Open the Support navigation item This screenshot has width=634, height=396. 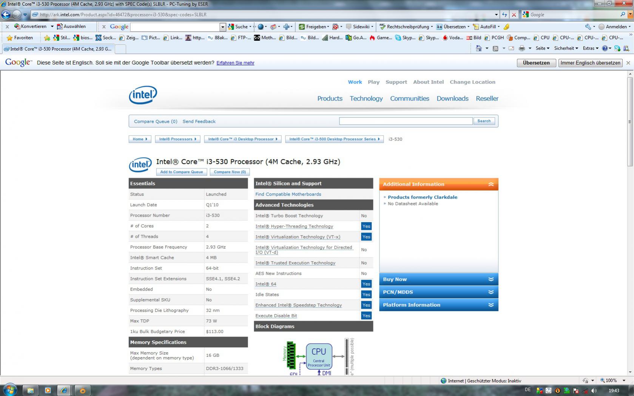tap(396, 82)
